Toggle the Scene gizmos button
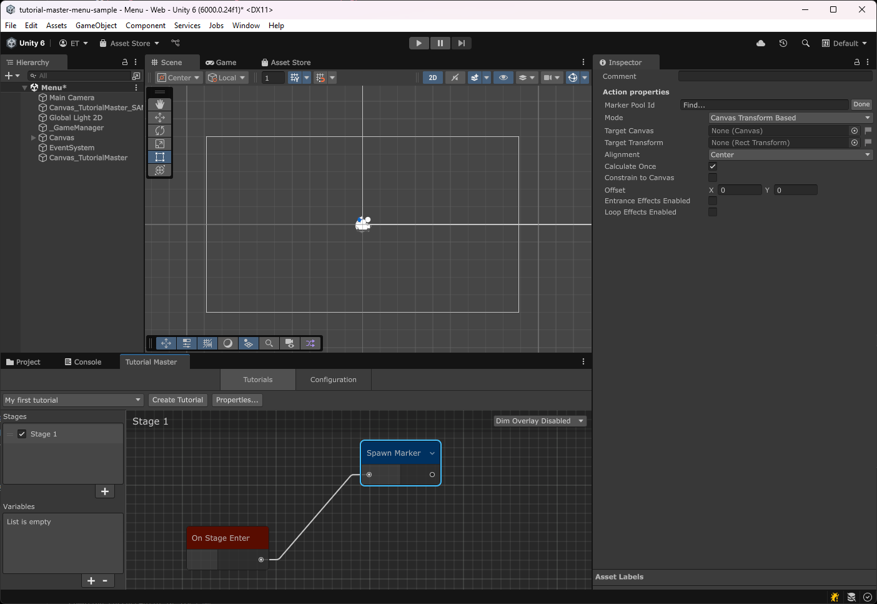This screenshot has height=604, width=877. 572,78
